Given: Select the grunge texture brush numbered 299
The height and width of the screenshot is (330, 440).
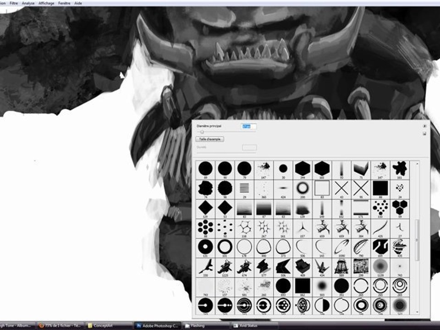Looking at the screenshot, I should pyautogui.click(x=361, y=267).
